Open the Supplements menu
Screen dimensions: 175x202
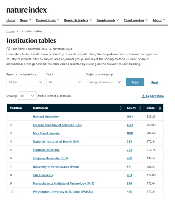pos(107,20)
